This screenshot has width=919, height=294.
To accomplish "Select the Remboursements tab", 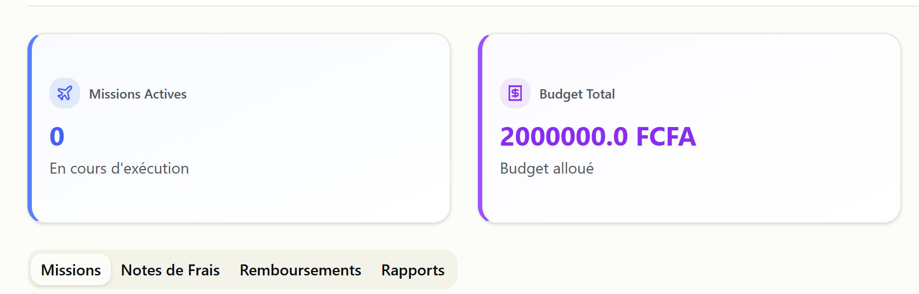I will click(300, 270).
